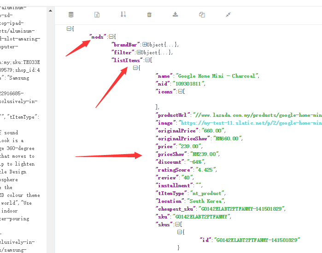Image resolution: width=322 pixels, height=253 pixels.
Task: Click the "discount" key text
Action: point(170,162)
